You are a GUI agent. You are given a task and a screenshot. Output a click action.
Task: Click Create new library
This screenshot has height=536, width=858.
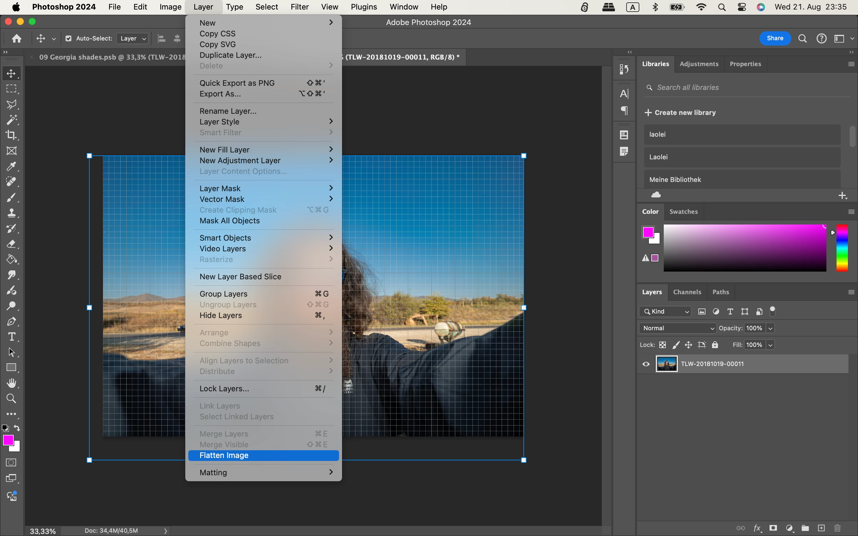(680, 113)
